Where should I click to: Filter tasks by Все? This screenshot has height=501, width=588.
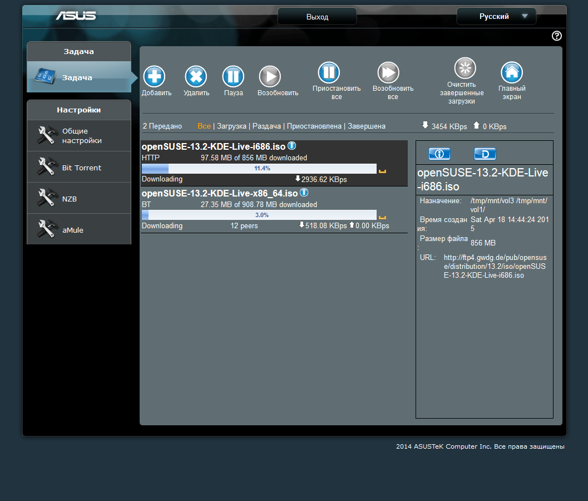pos(204,126)
